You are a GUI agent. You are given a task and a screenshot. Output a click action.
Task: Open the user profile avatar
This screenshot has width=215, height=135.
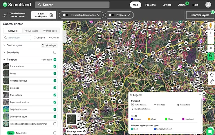click(x=208, y=5)
